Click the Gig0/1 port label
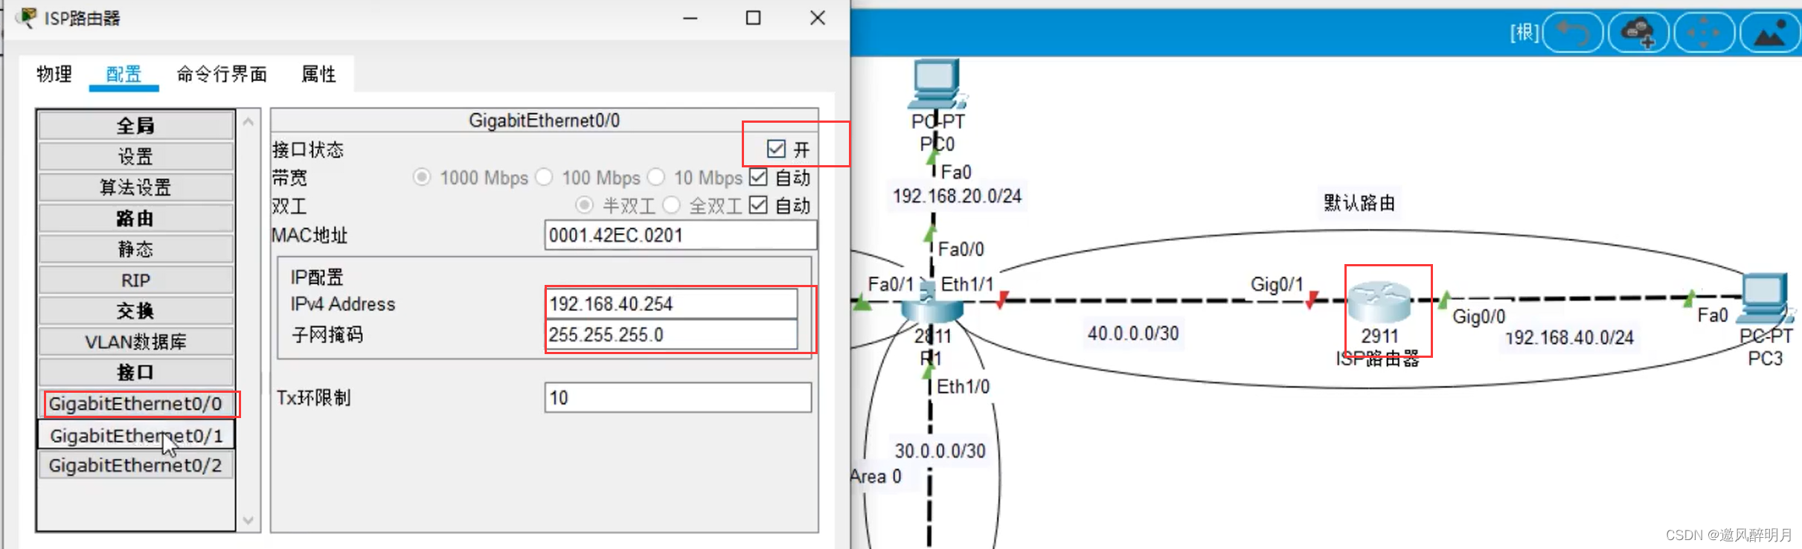Image resolution: width=1802 pixels, height=549 pixels. coord(1277,284)
